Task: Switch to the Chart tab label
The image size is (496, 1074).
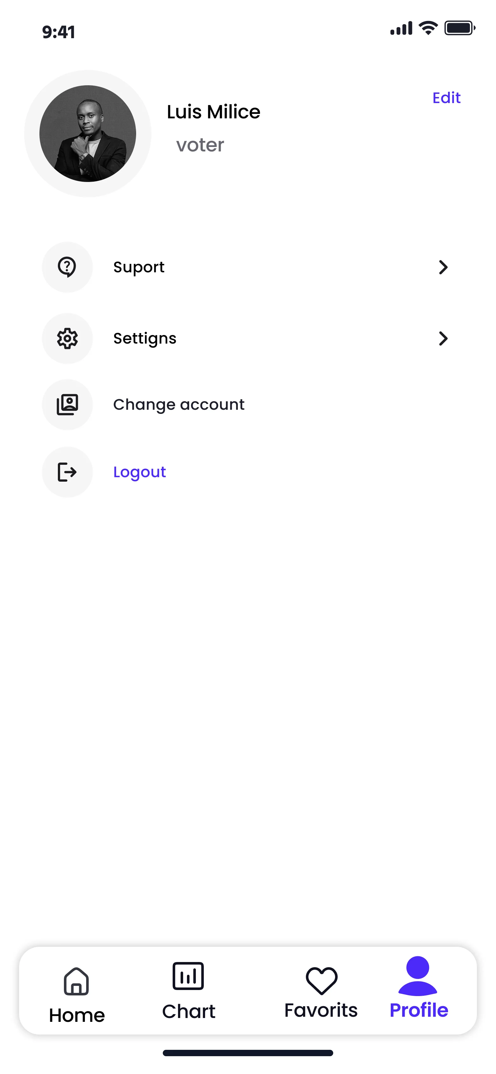Action: click(x=189, y=1011)
